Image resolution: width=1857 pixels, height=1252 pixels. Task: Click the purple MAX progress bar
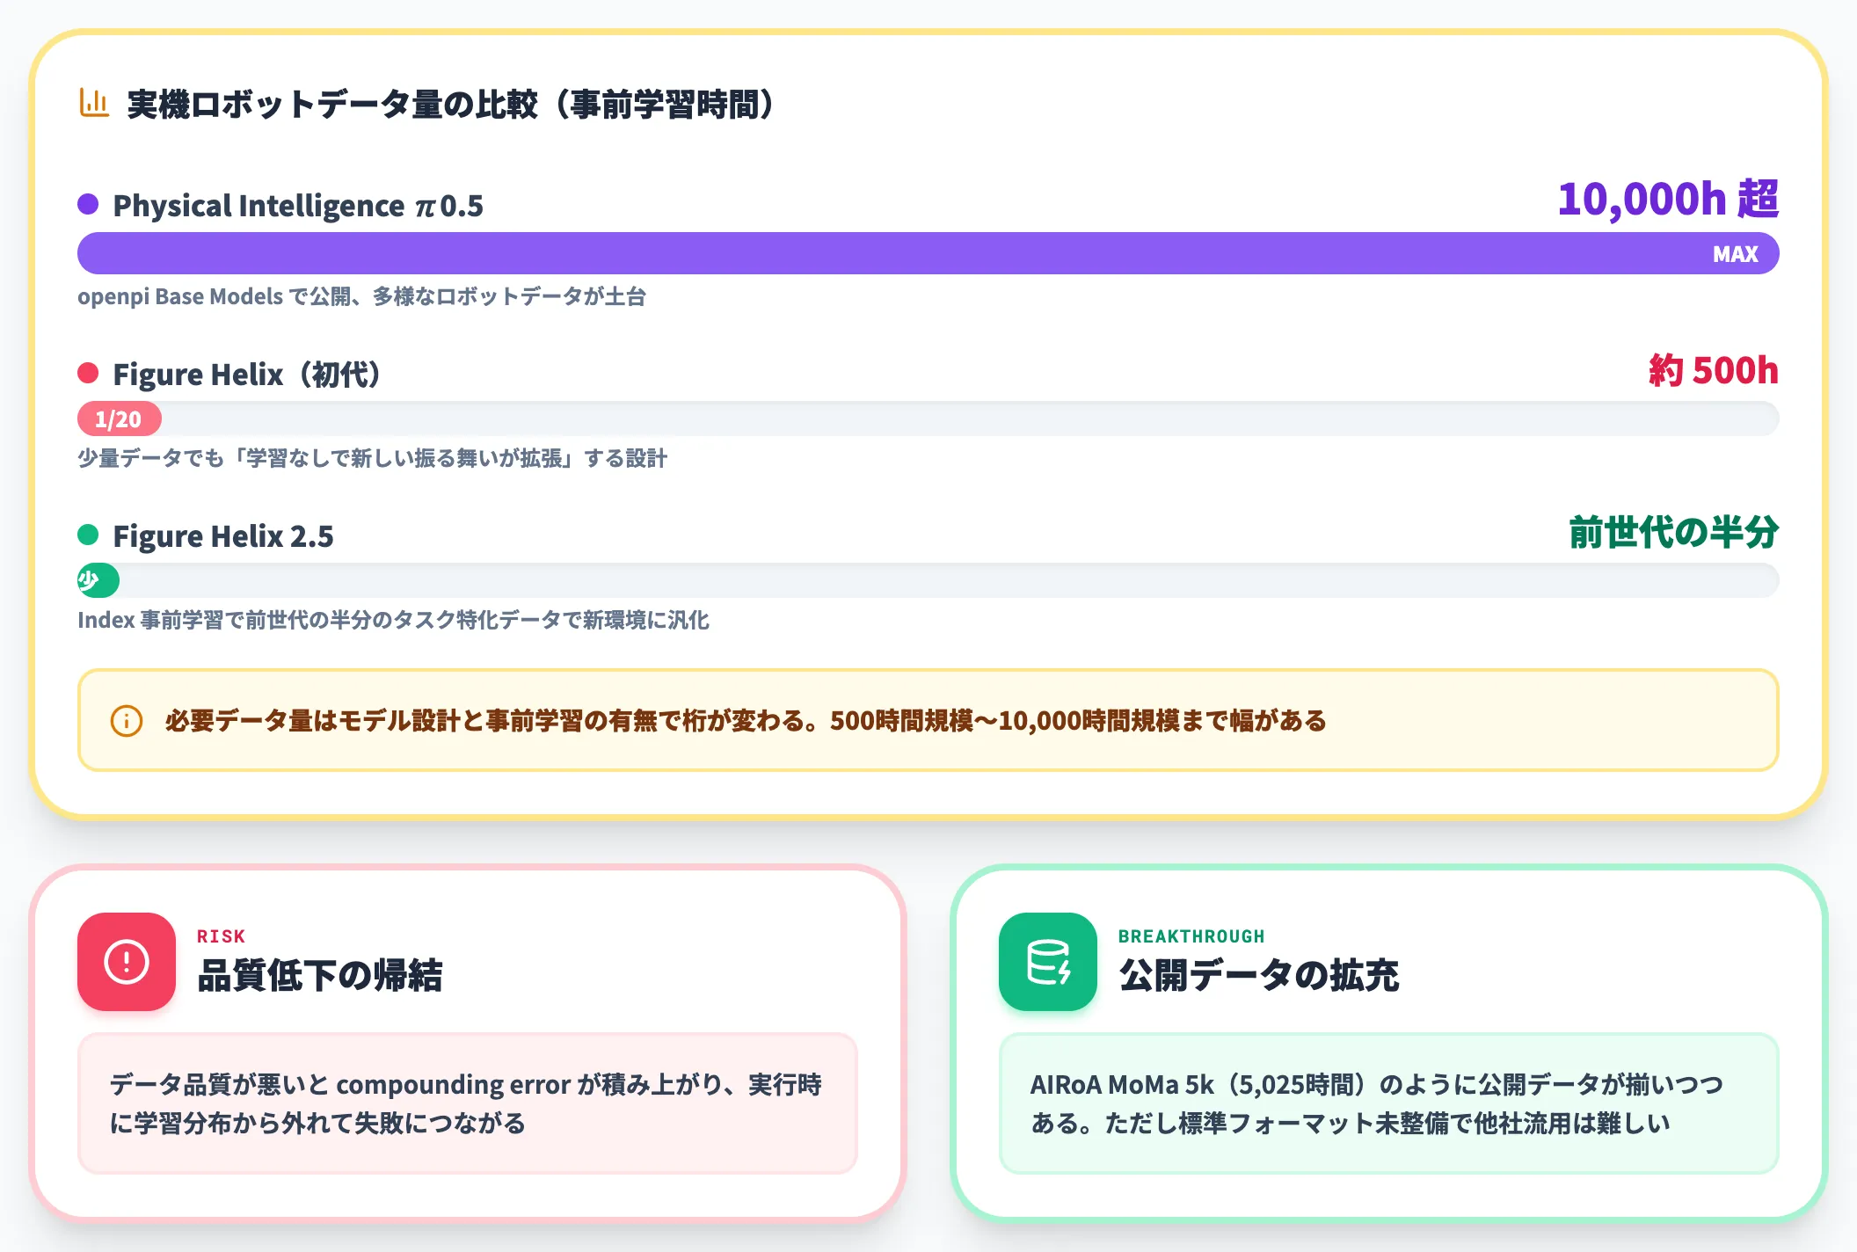pyautogui.click(x=928, y=253)
